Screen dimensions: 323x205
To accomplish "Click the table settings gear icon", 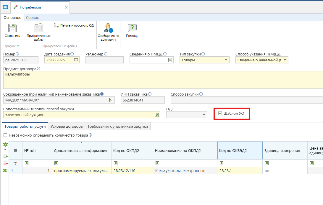I will tap(5, 145).
